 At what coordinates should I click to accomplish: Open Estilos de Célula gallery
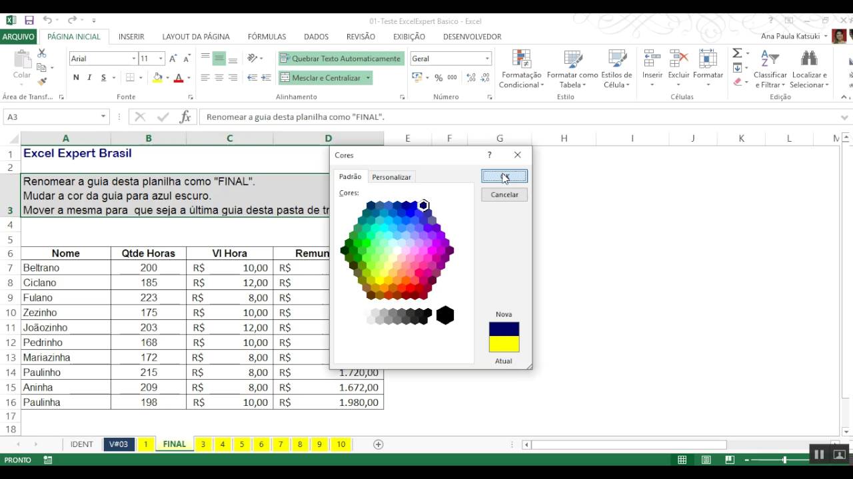[x=616, y=69]
